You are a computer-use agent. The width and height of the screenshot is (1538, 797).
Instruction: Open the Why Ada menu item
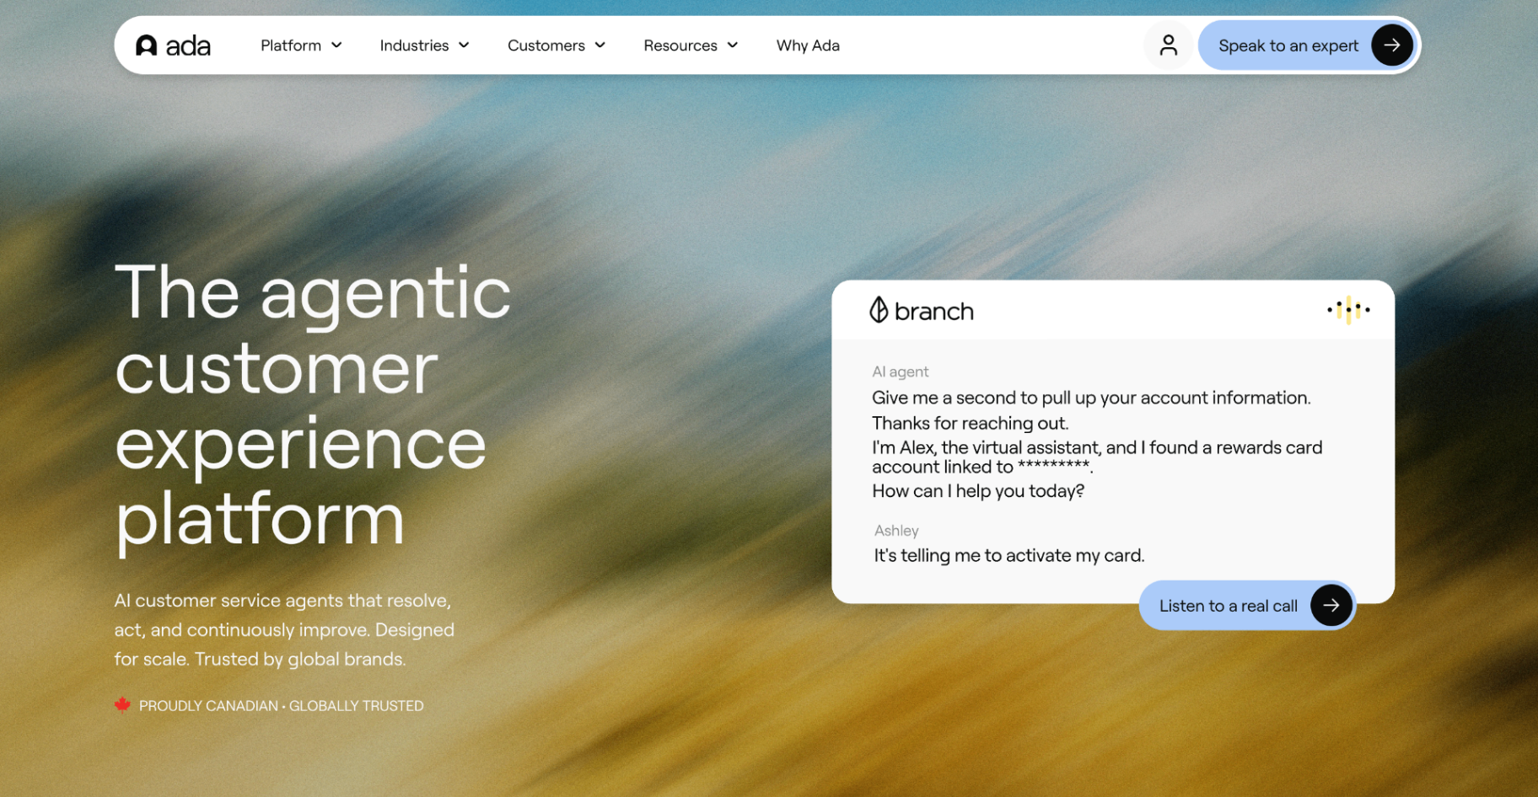[808, 45]
